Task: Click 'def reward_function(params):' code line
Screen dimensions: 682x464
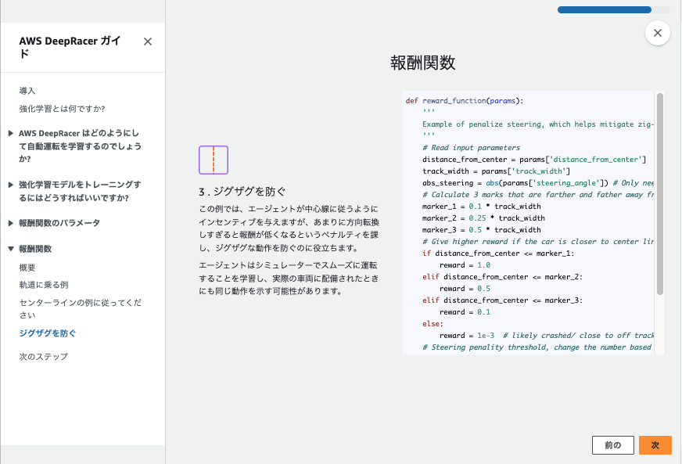Action: (465, 101)
